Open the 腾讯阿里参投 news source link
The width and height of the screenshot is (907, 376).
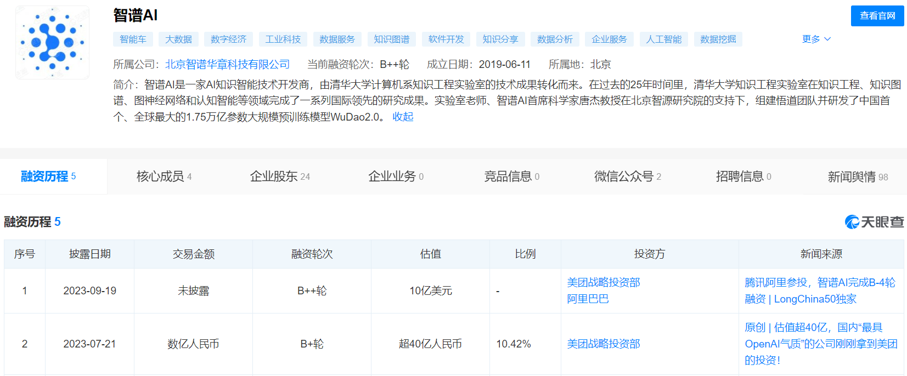pos(820,290)
